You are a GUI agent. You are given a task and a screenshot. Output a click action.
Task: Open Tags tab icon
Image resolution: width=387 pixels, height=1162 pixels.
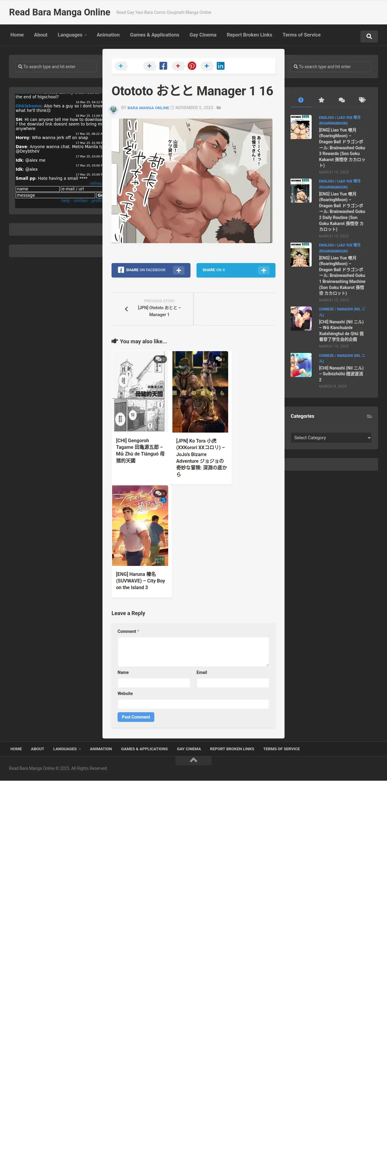(362, 100)
